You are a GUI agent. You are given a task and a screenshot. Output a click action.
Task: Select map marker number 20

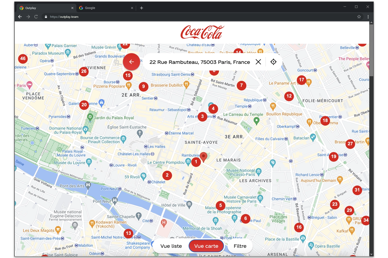[x=84, y=105]
